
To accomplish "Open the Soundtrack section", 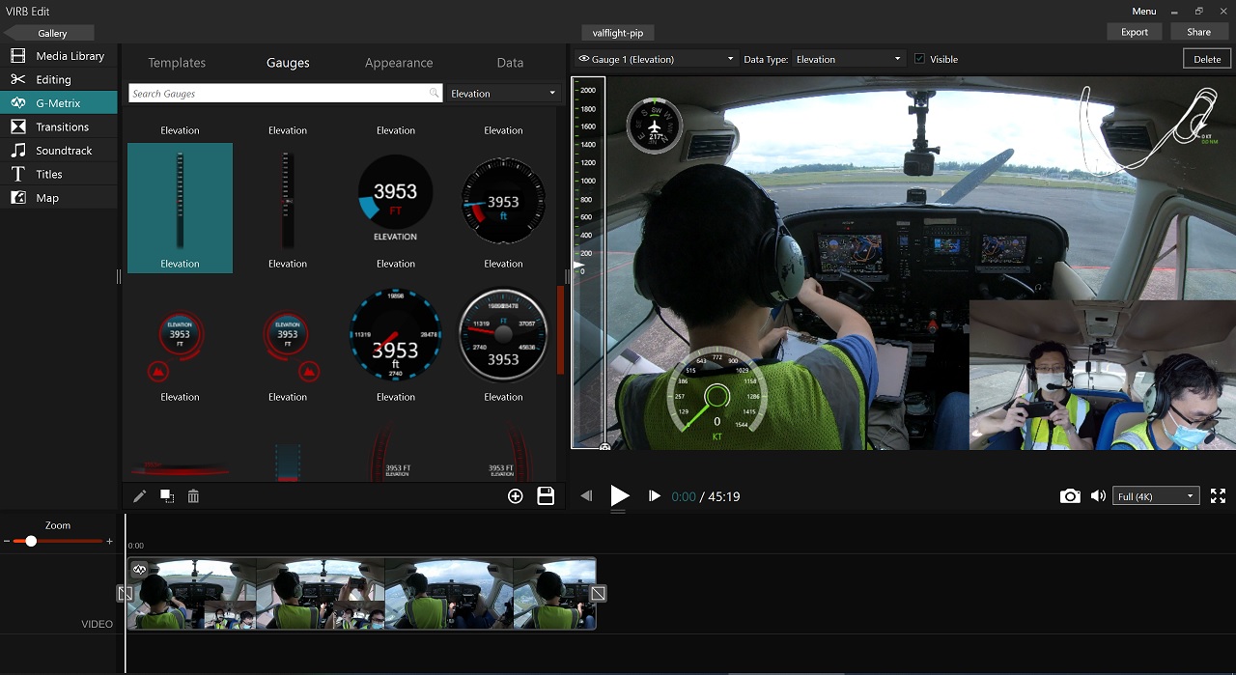I will click(x=59, y=151).
